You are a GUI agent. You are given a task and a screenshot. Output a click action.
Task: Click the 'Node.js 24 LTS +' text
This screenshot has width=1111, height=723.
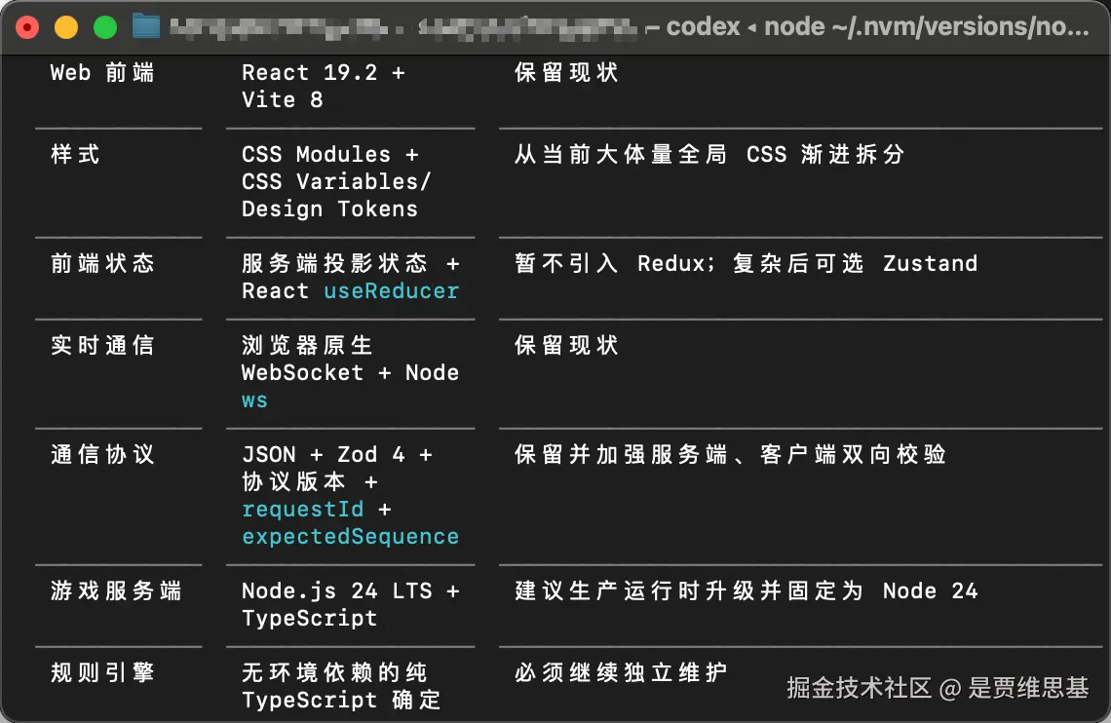point(351,590)
